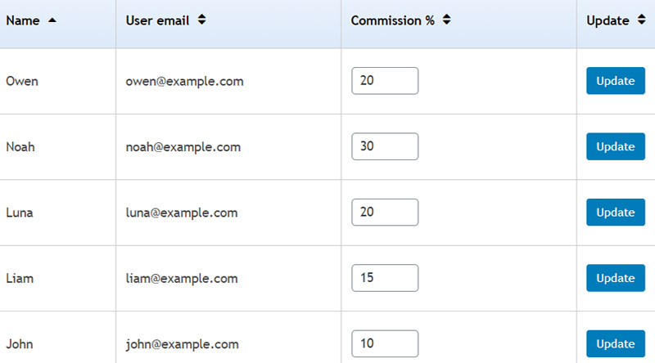The image size is (655, 363).
Task: Click on liam@example.com email text
Action: pos(182,278)
